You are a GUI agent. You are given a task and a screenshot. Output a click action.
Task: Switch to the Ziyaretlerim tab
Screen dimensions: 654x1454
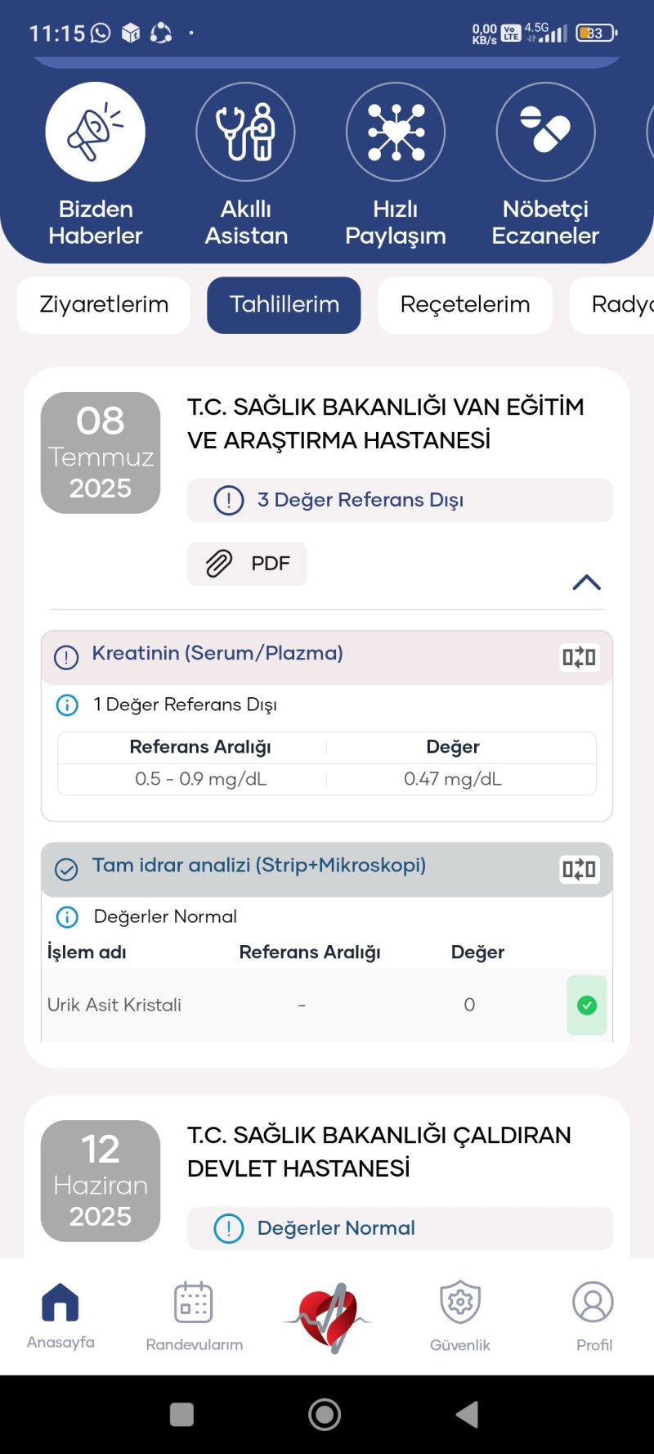click(104, 305)
